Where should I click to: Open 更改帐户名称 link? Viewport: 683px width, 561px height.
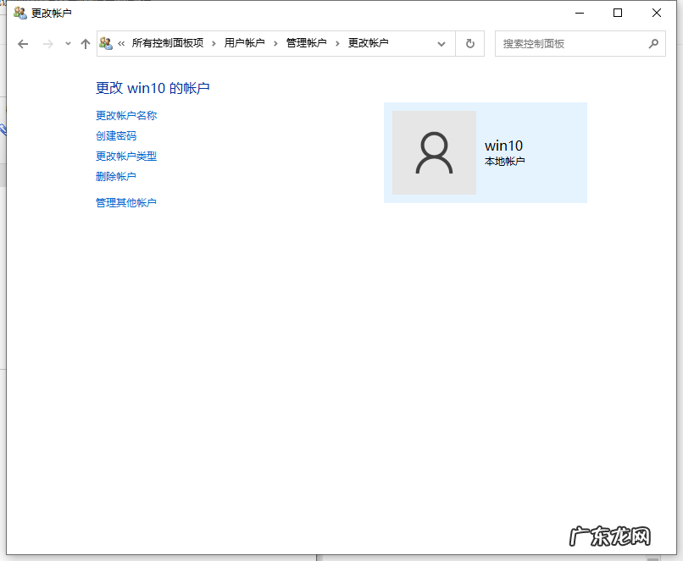125,115
